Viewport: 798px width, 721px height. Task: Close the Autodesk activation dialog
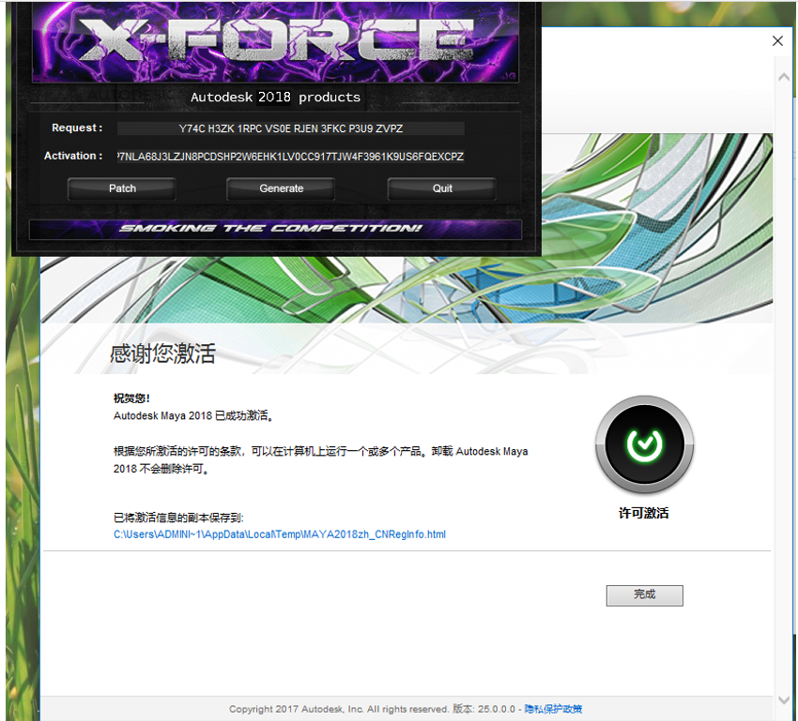point(777,41)
